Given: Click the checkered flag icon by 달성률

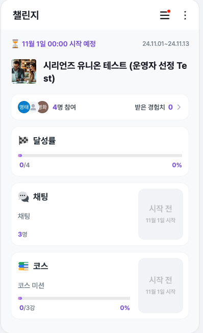Looking at the screenshot, I should pyautogui.click(x=23, y=140).
